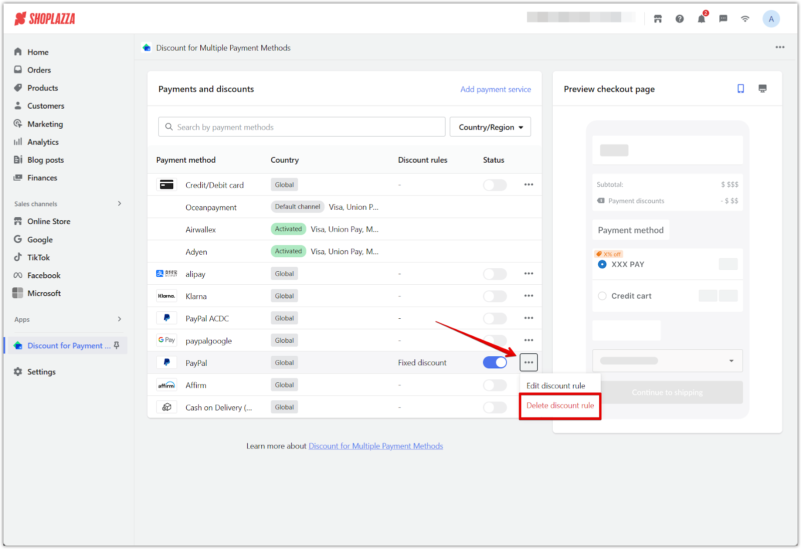Open the account avatar A
The height and width of the screenshot is (549, 801).
[771, 19]
